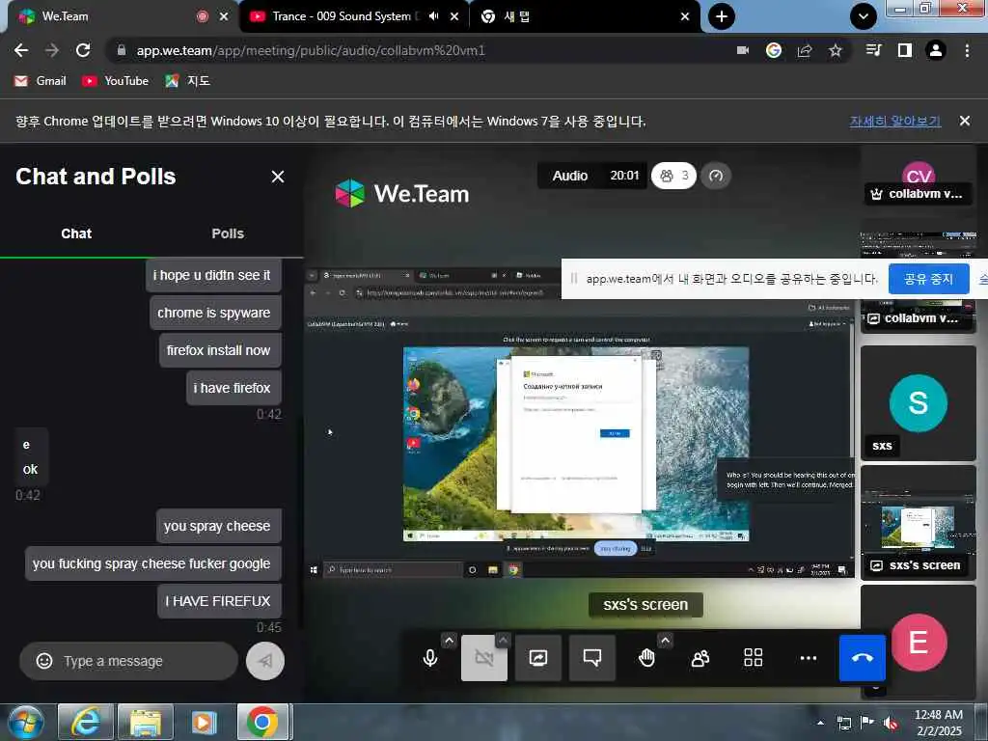
Task: Open the participants list icon
Action: [700, 658]
